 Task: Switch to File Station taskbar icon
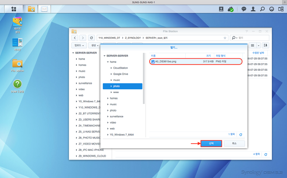[x=31, y=9]
